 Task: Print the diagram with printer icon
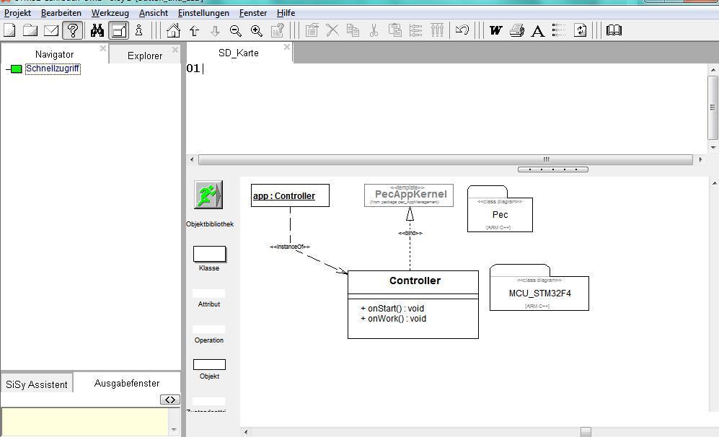(x=517, y=31)
